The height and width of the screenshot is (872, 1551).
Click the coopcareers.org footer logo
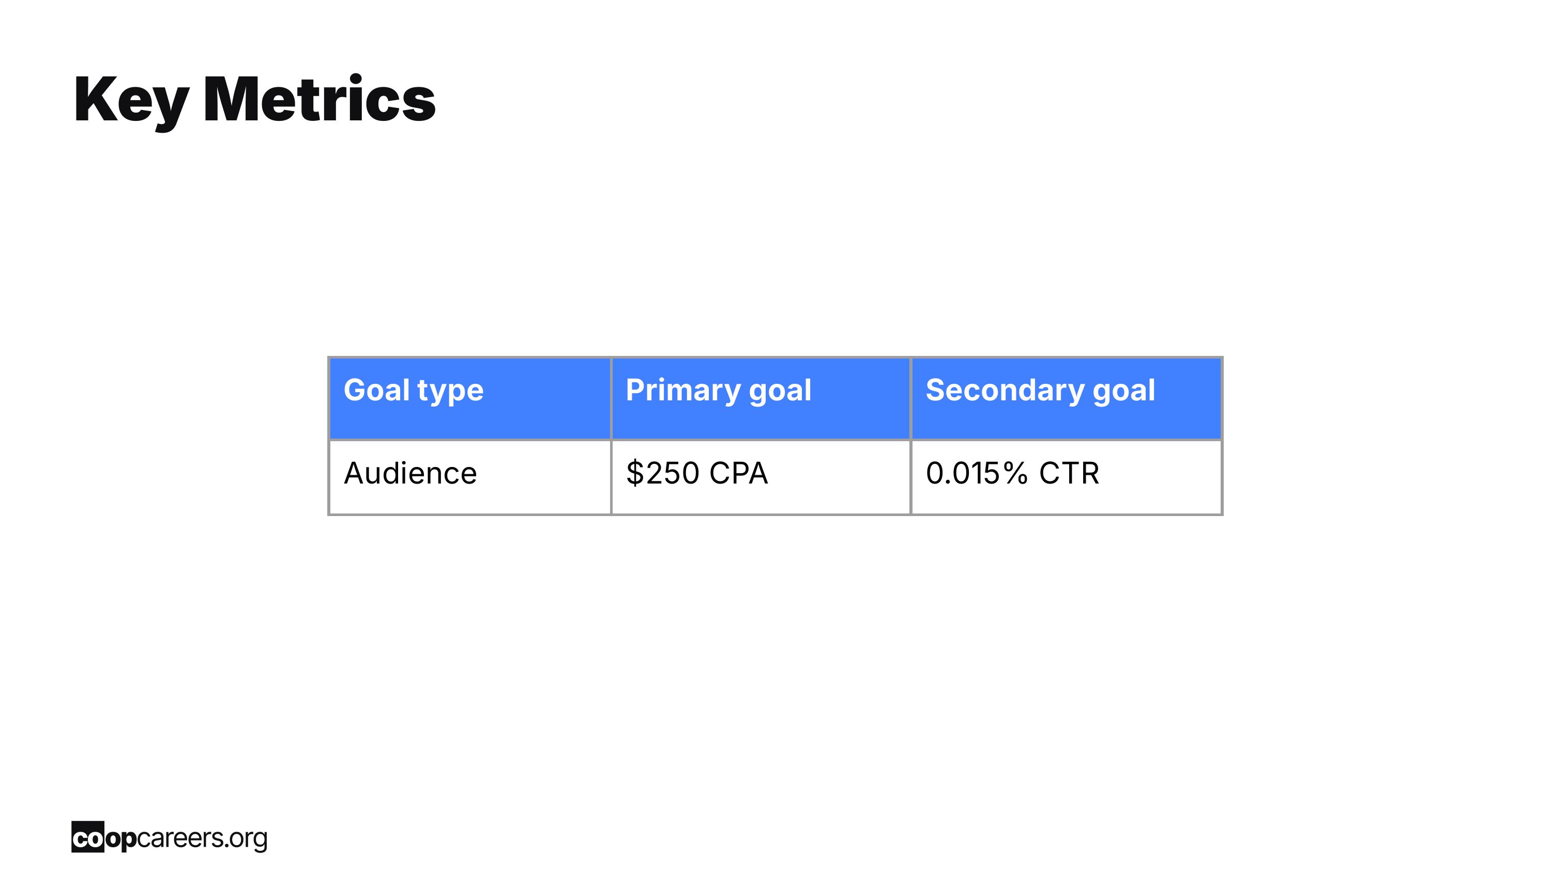click(169, 837)
